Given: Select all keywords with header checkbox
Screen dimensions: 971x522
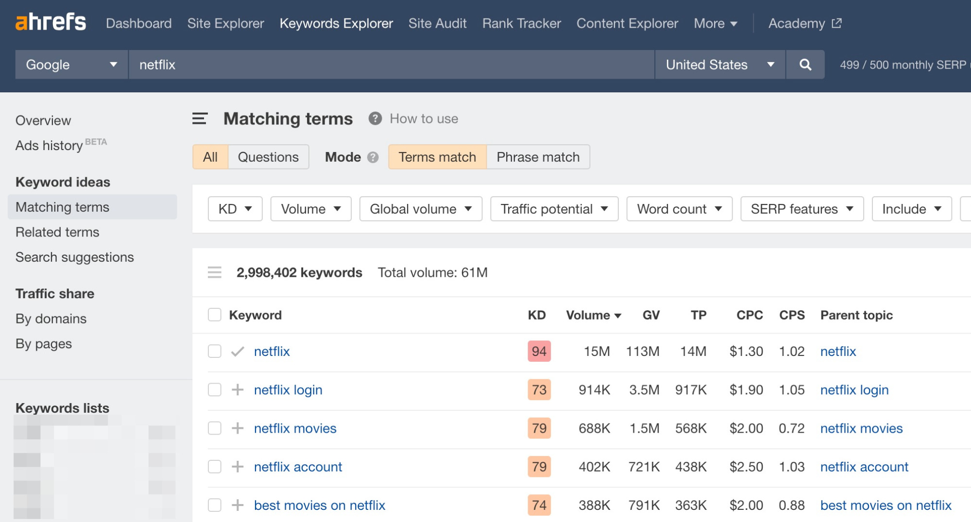Looking at the screenshot, I should pos(214,315).
